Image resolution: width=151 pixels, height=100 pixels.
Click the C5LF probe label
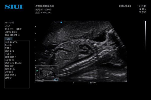pyautogui.click(x=7, y=26)
